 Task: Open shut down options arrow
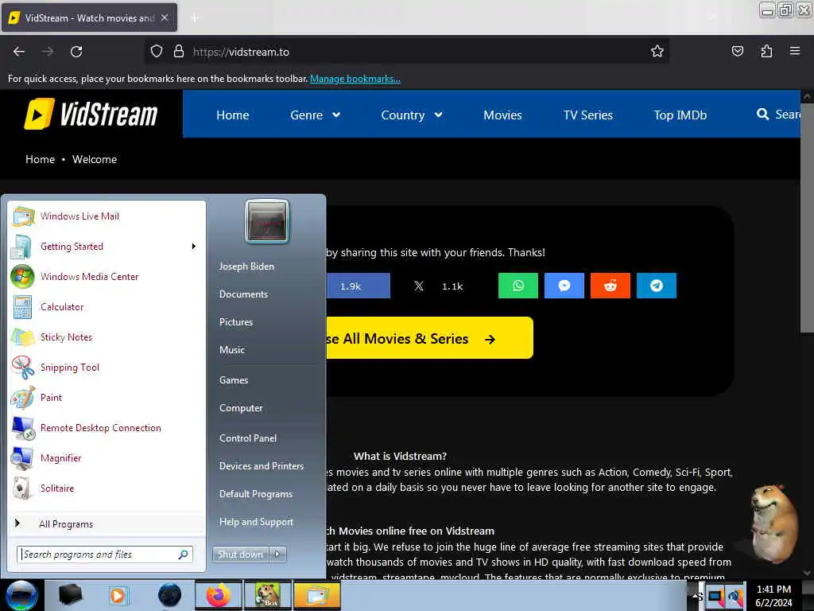tap(277, 555)
